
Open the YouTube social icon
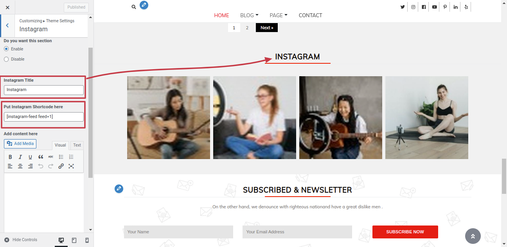coord(434,7)
